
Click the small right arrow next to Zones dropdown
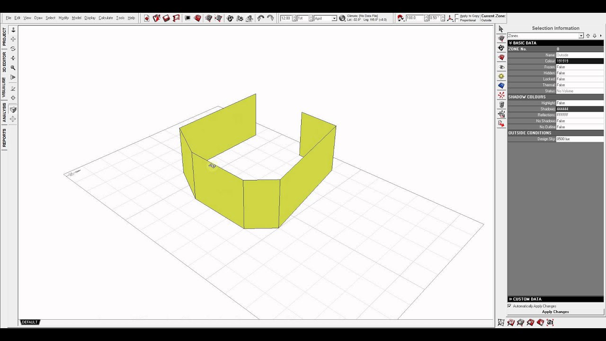pos(601,36)
